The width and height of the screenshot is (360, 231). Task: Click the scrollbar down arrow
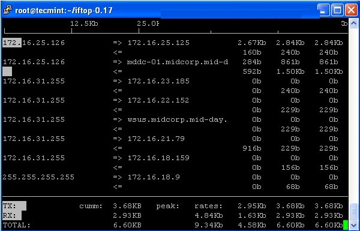(x=353, y=225)
